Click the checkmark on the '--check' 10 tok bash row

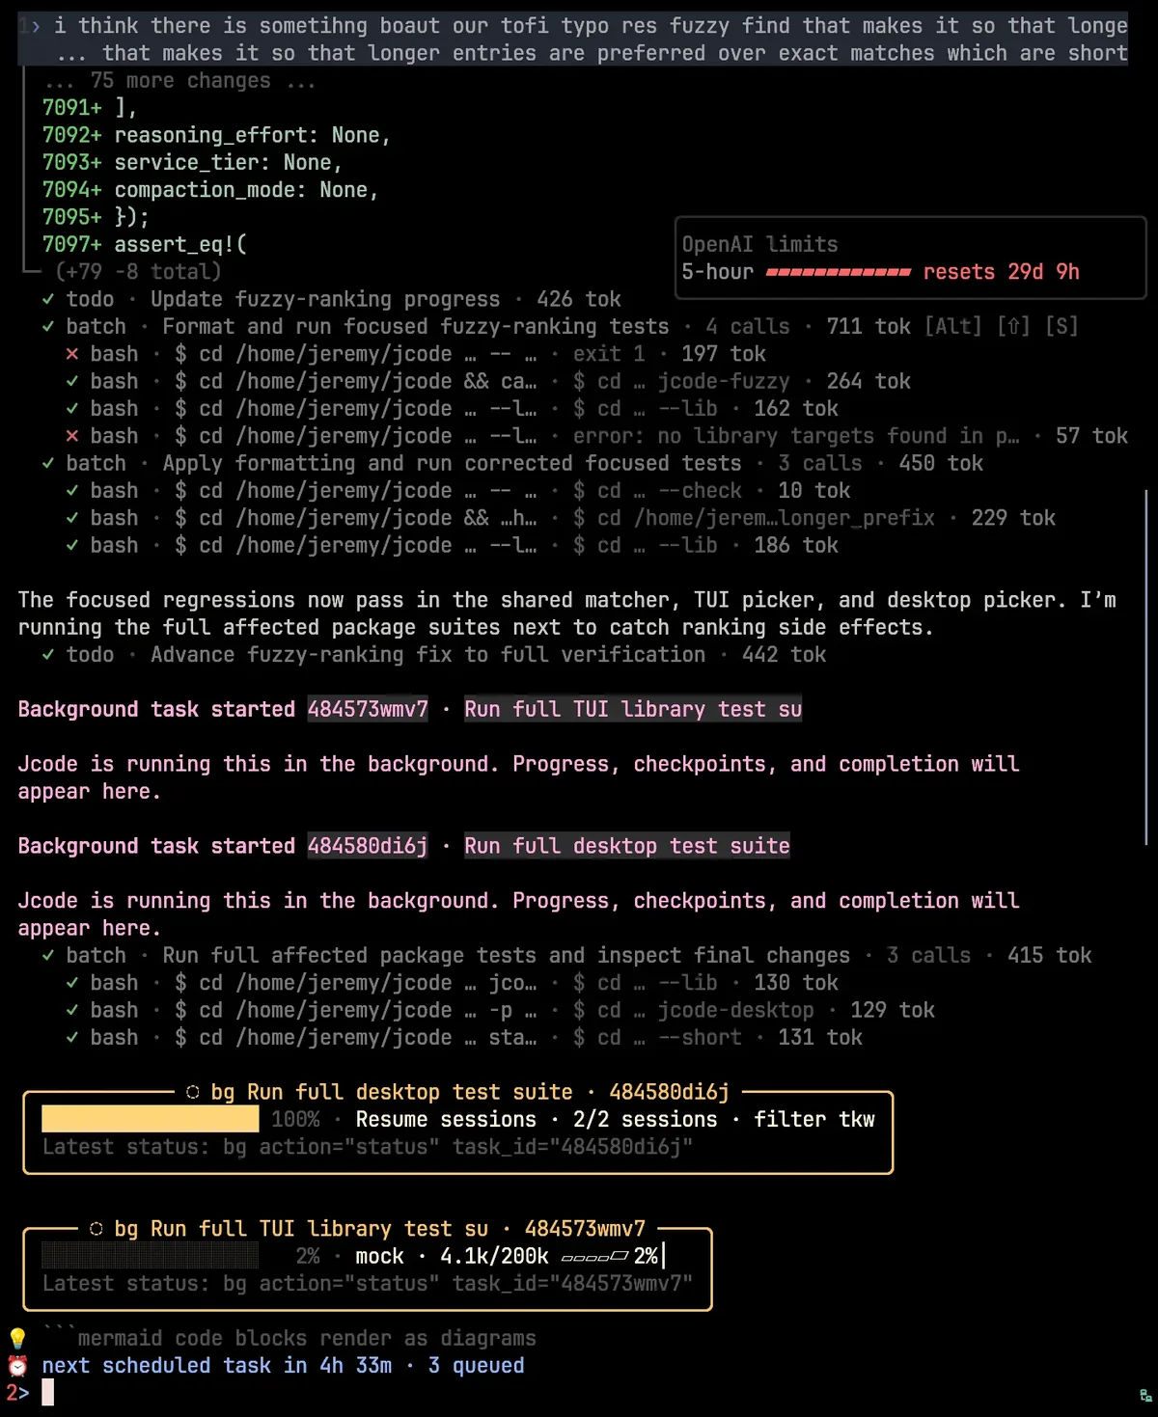coord(72,491)
